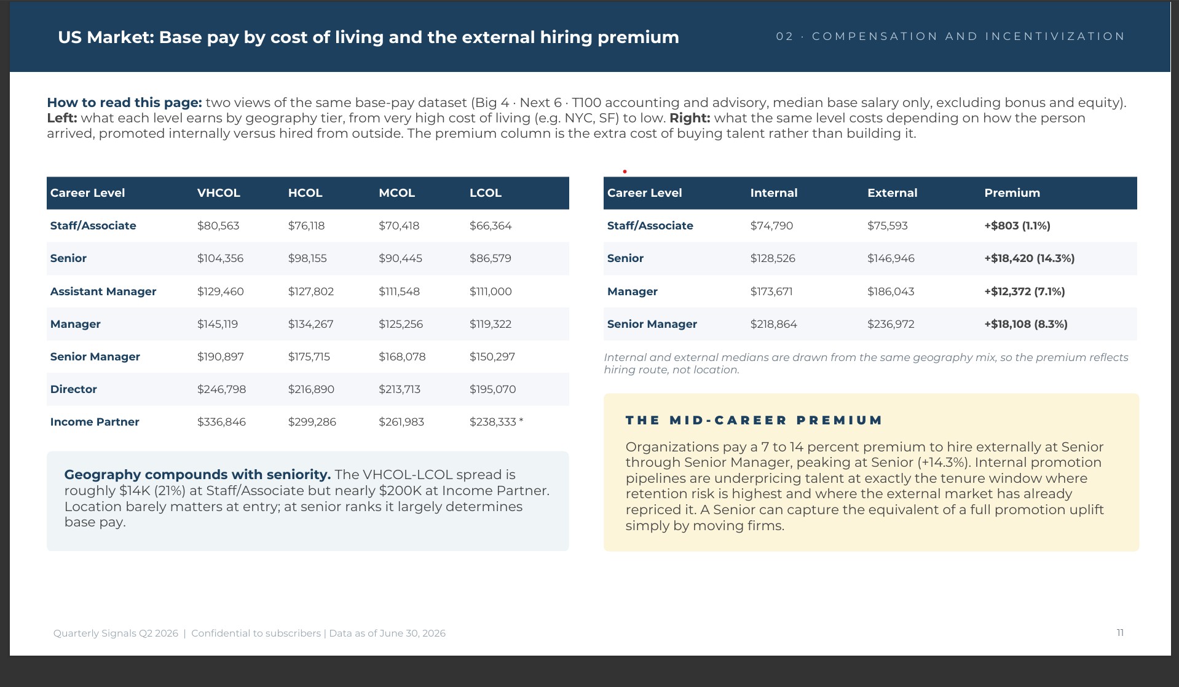Select the Assistant Manager row label

pos(103,292)
